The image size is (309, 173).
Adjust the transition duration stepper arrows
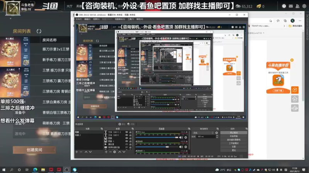point(217,136)
